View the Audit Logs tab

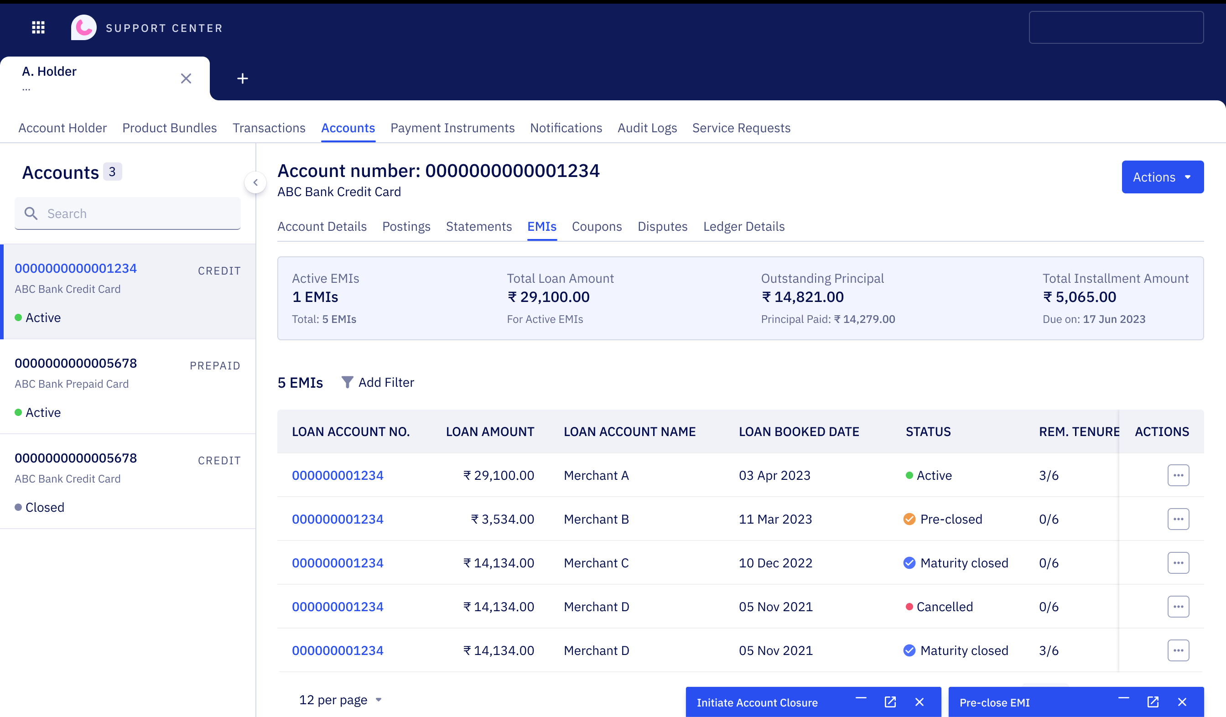click(x=647, y=128)
